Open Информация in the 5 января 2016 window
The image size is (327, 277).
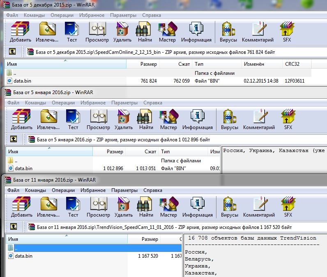(197, 120)
